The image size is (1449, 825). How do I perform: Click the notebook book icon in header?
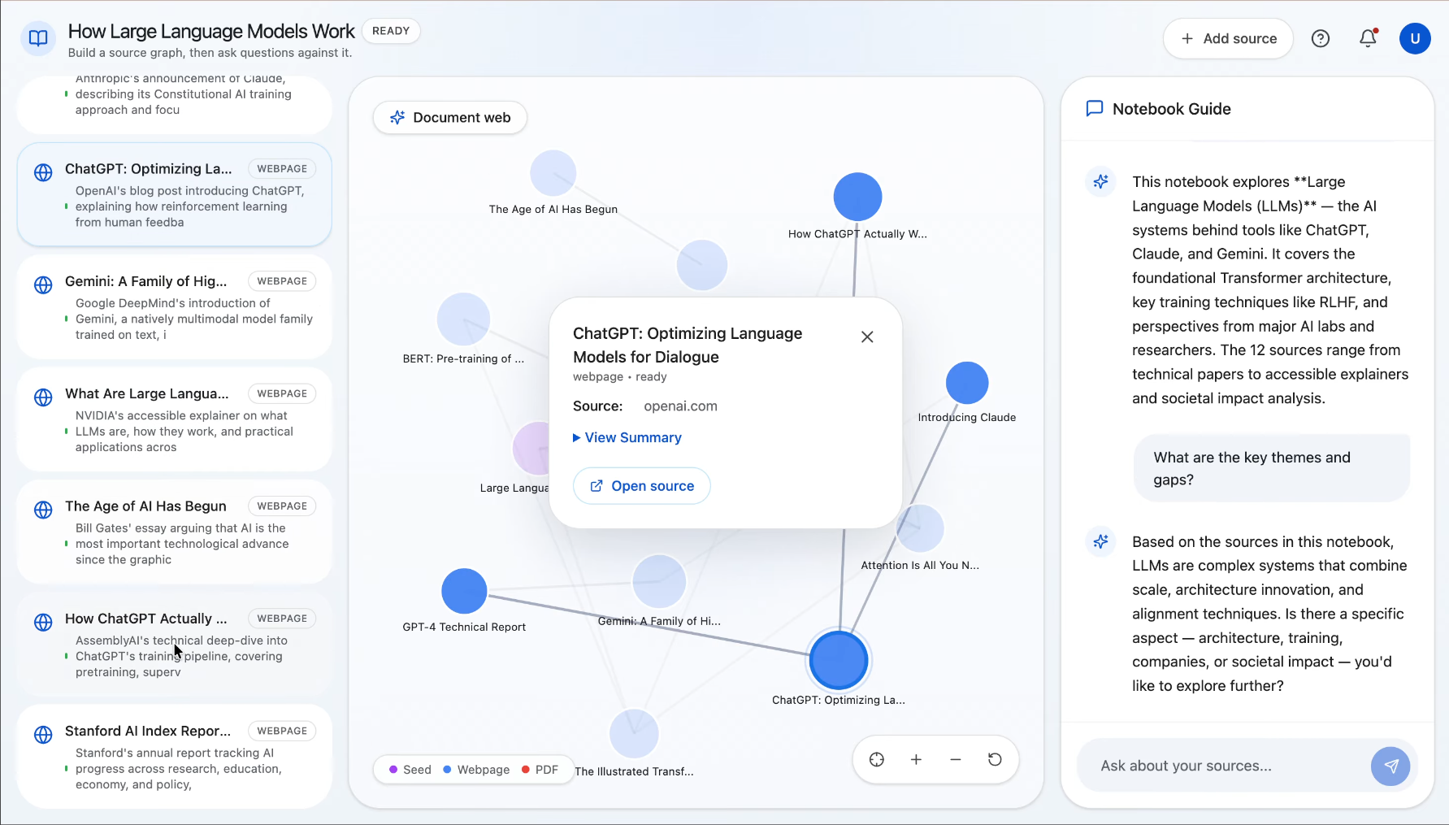[x=38, y=38]
